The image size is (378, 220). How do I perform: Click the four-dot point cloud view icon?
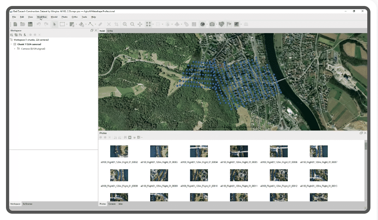[x=148, y=24]
